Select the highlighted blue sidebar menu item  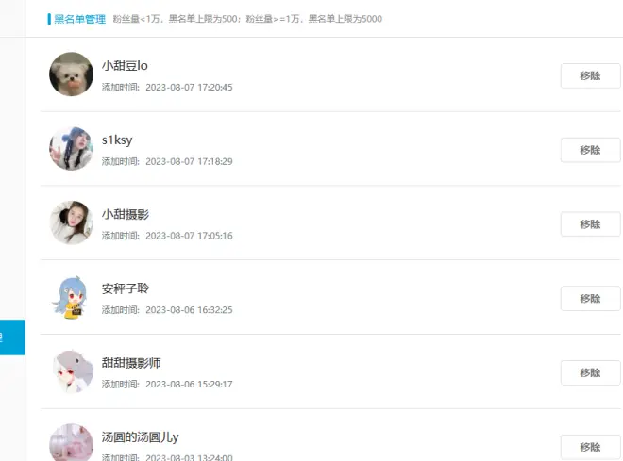(x=12, y=338)
